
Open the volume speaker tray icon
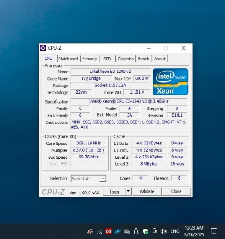(x=163, y=231)
